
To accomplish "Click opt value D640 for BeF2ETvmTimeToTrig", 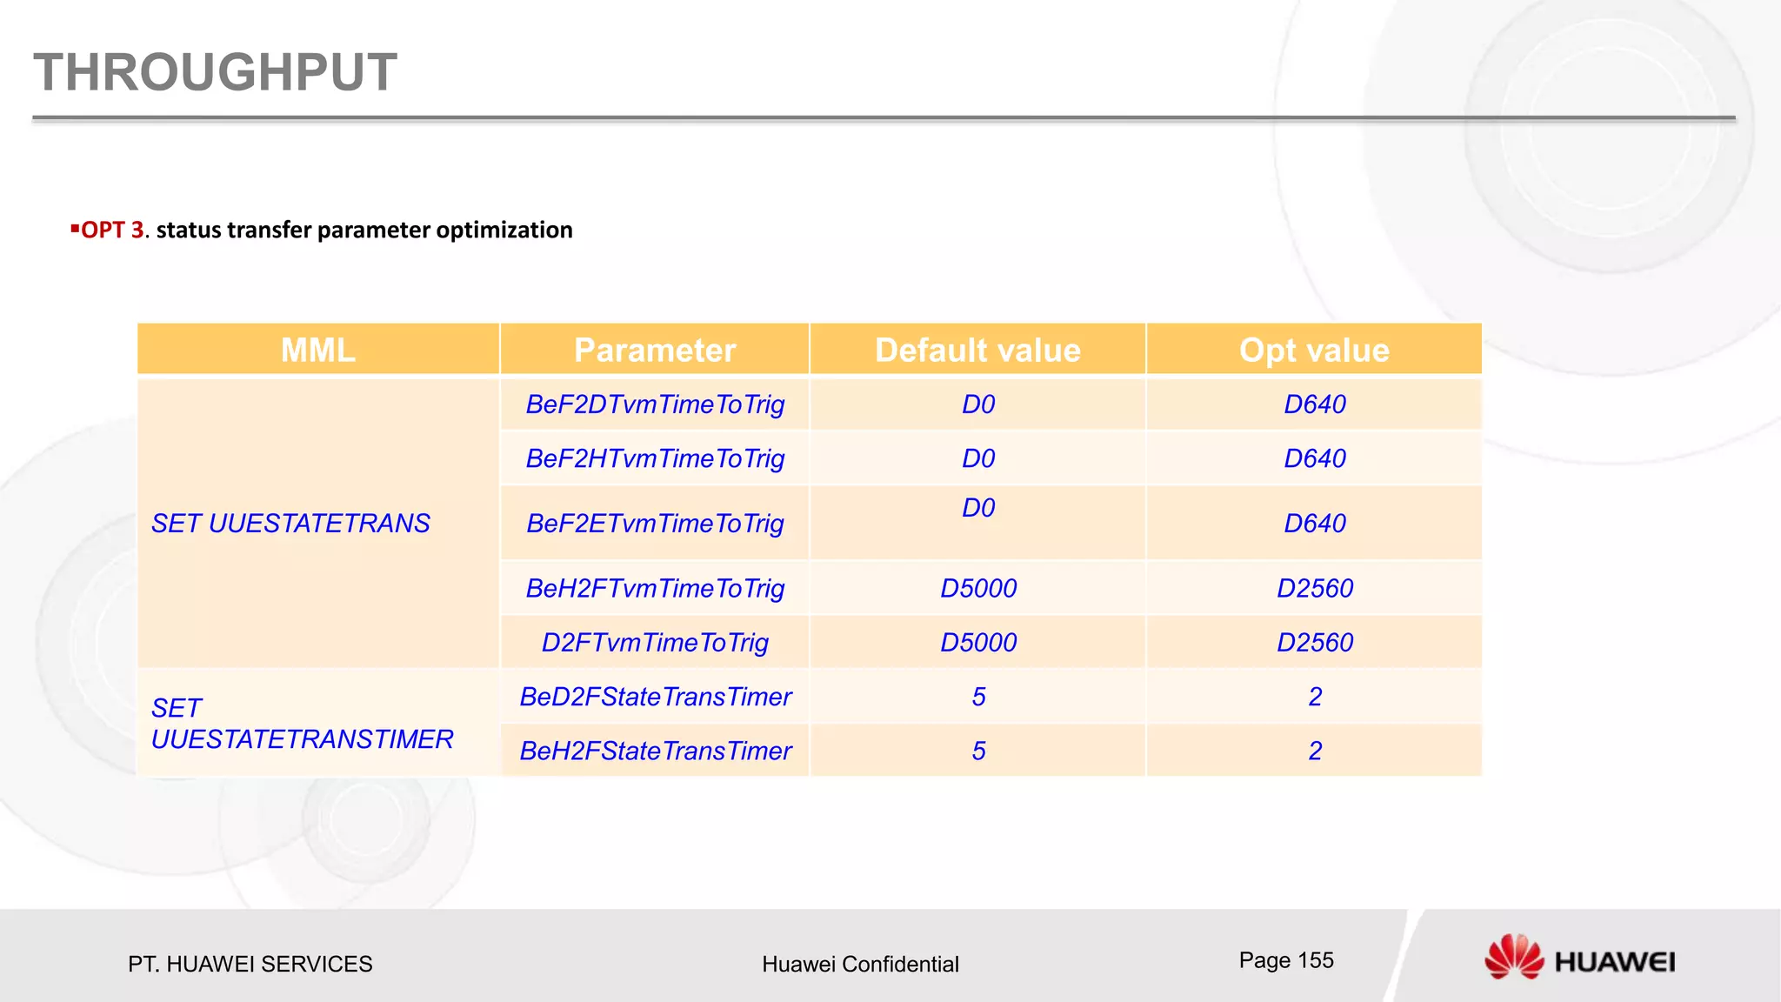I will [x=1314, y=523].
